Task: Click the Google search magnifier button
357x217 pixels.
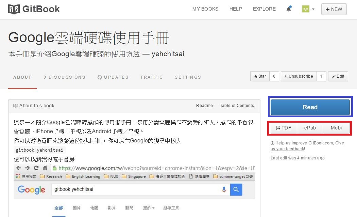Action: click(236, 190)
